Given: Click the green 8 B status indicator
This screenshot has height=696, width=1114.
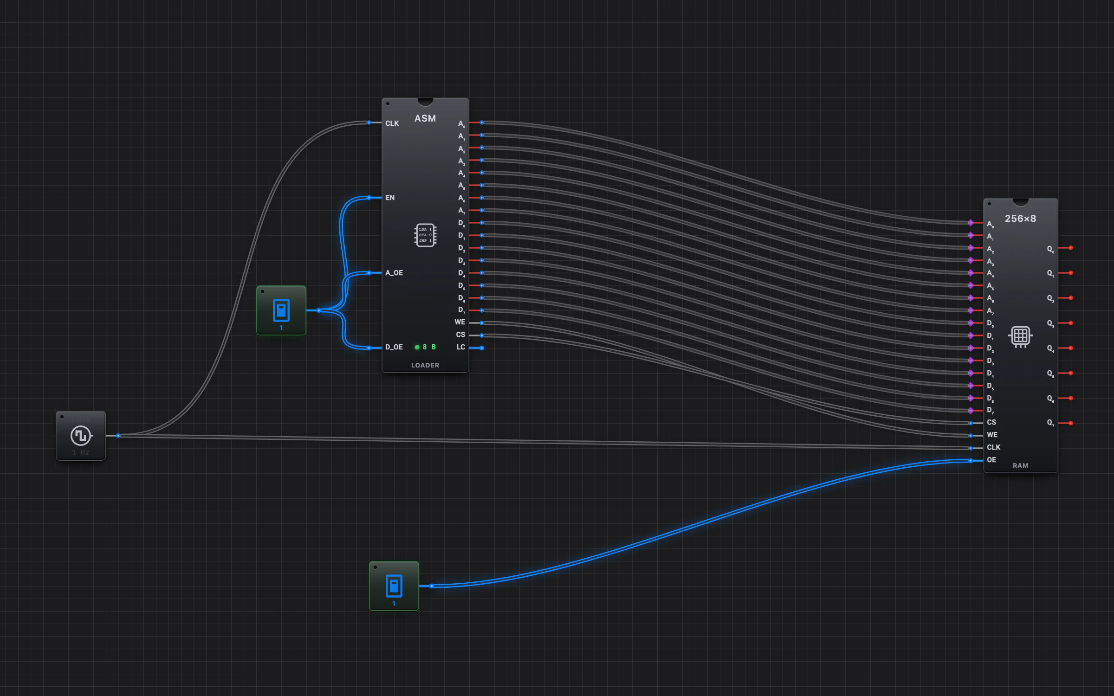Looking at the screenshot, I should pyautogui.click(x=425, y=347).
